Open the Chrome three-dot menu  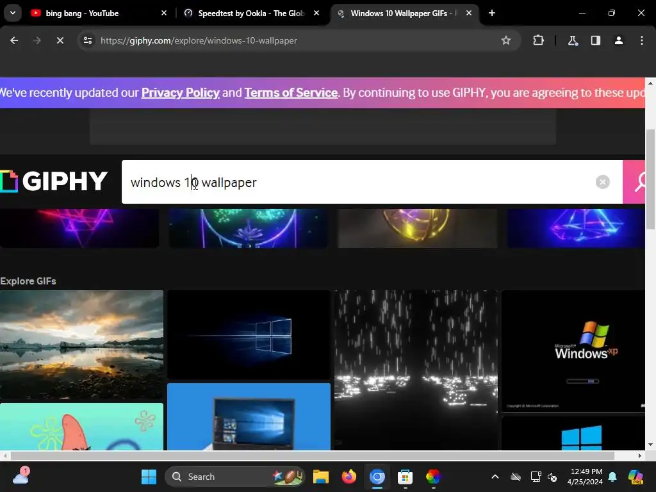[x=642, y=40]
